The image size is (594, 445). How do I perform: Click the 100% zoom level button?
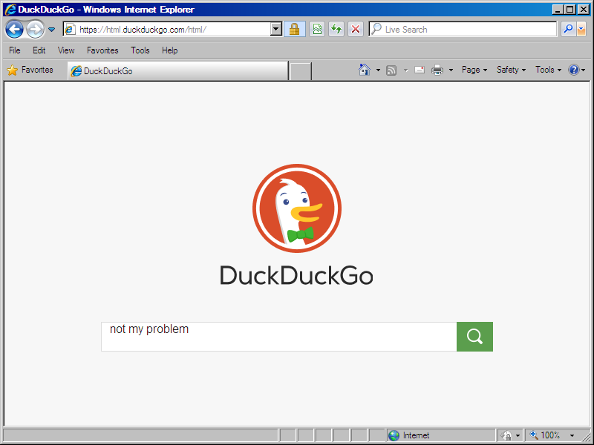(545, 435)
